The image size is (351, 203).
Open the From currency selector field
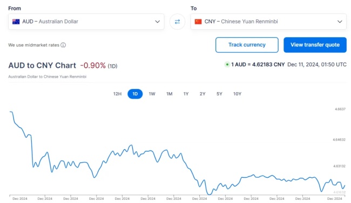[x=86, y=22]
